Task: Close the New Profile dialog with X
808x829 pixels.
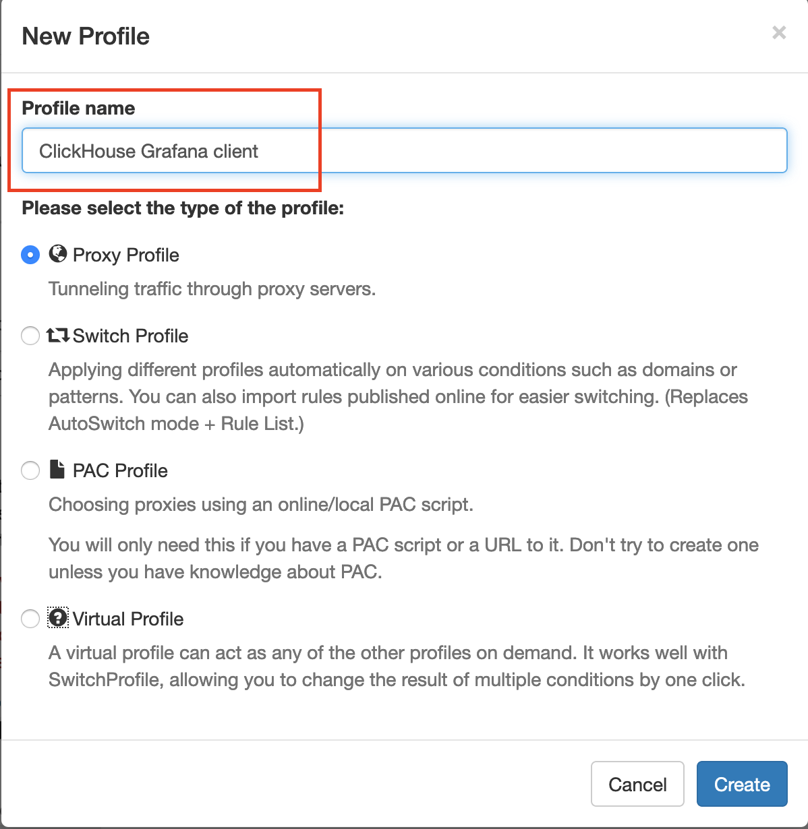Action: 779,32
